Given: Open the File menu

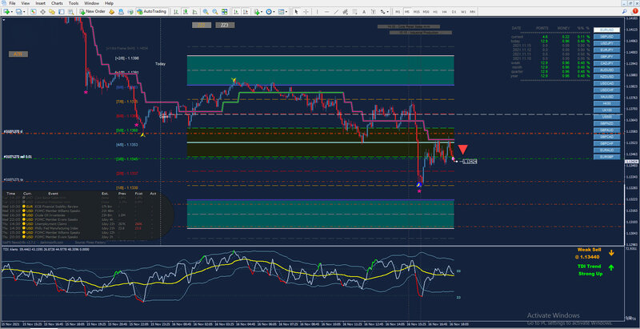Looking at the screenshot, I should click(x=12, y=3).
